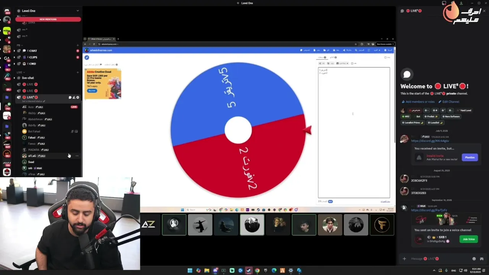The height and width of the screenshot is (275, 489).
Task: Click Add members or roles link
Action: coord(418,102)
